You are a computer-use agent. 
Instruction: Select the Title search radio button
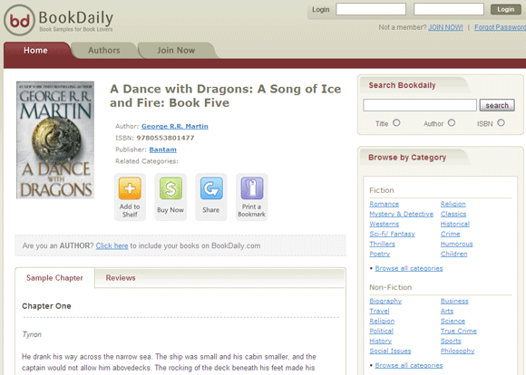[x=396, y=122]
